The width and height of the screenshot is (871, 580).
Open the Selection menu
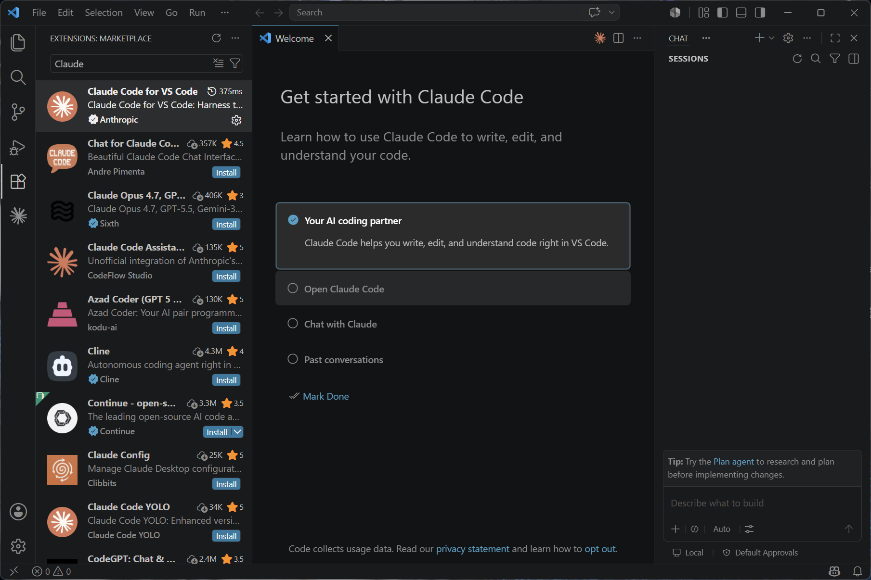click(x=104, y=13)
